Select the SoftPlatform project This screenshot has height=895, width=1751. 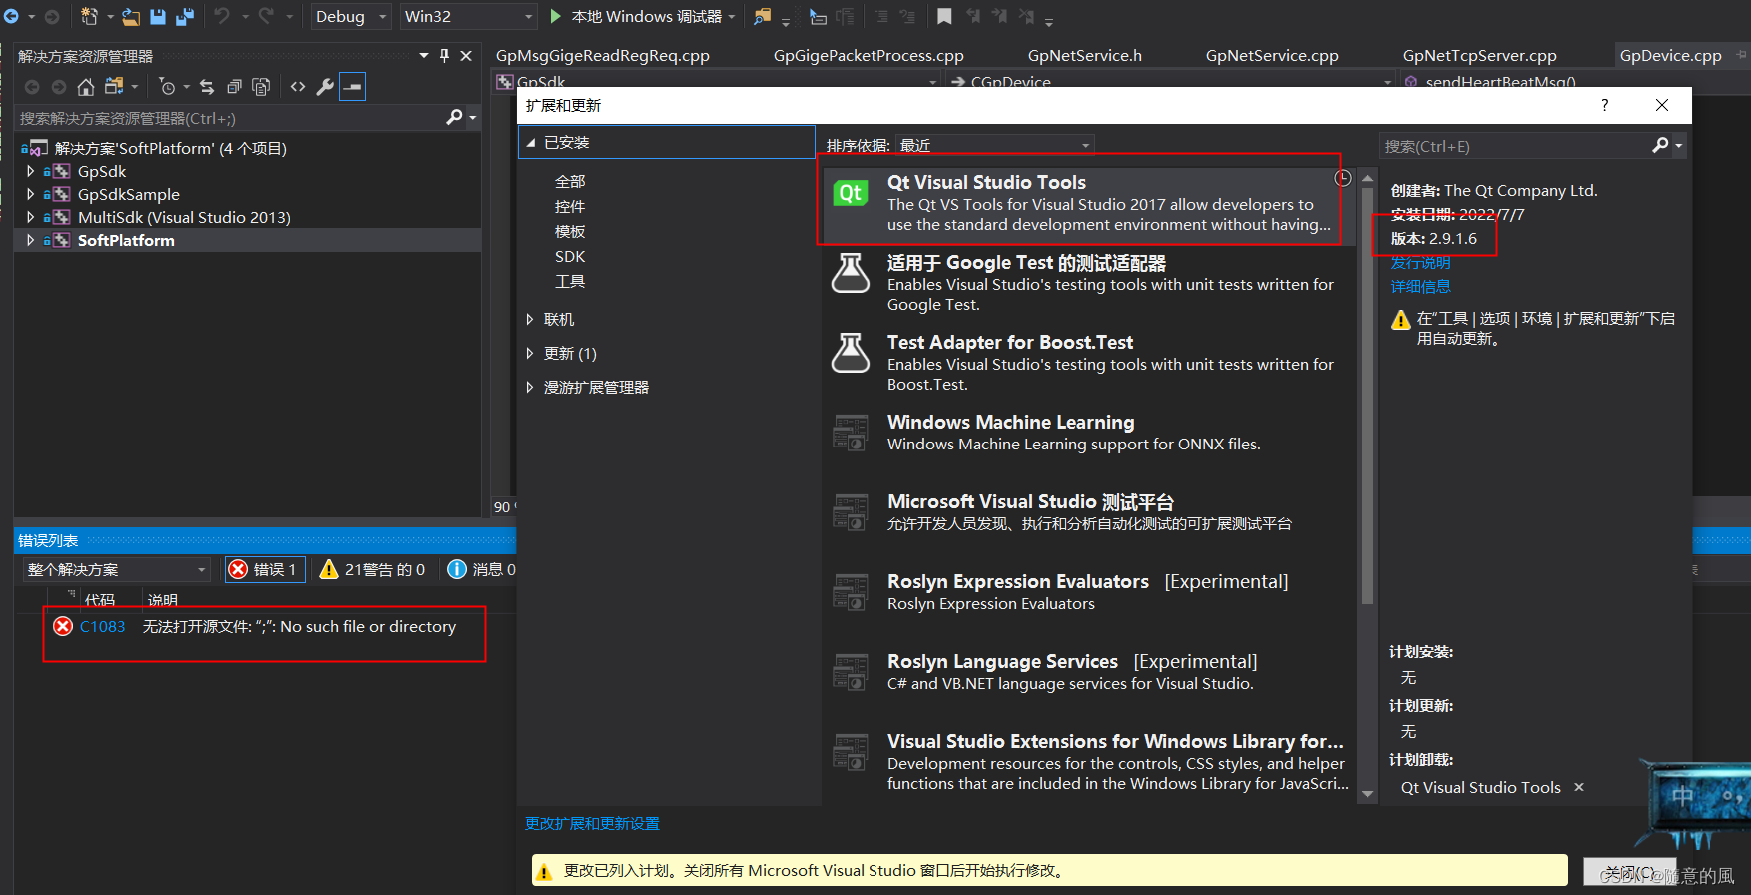(126, 240)
